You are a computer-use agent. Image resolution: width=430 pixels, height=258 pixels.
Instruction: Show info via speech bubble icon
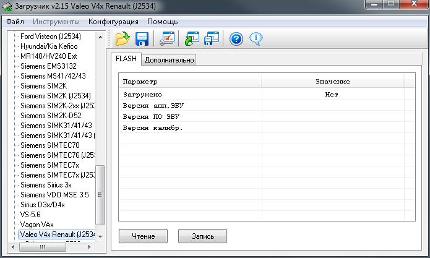[256, 39]
